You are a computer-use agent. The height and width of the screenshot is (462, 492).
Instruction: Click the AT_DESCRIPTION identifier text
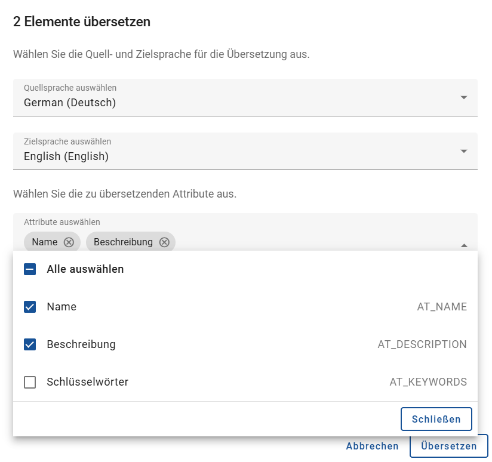(422, 344)
